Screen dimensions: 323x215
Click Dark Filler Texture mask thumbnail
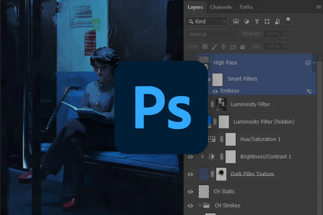click(221, 174)
